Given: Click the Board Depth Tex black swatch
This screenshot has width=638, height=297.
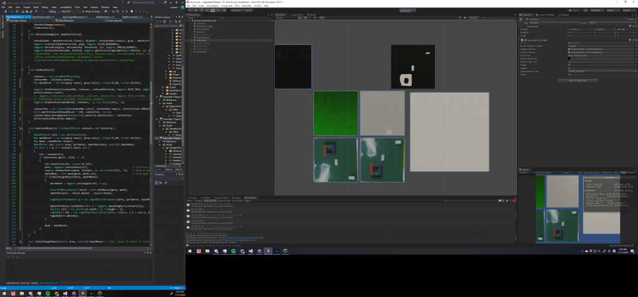Looking at the screenshot, I should [x=568, y=58].
